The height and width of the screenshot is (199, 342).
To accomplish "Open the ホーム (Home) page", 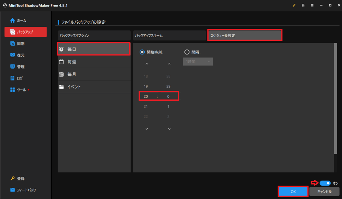I will 18,21.
